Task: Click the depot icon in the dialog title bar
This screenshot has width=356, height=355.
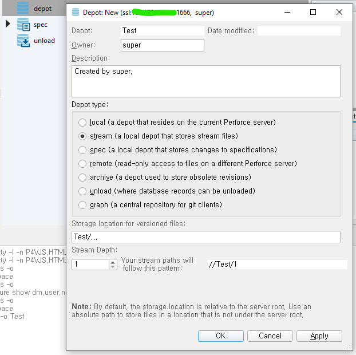Action: (76, 12)
